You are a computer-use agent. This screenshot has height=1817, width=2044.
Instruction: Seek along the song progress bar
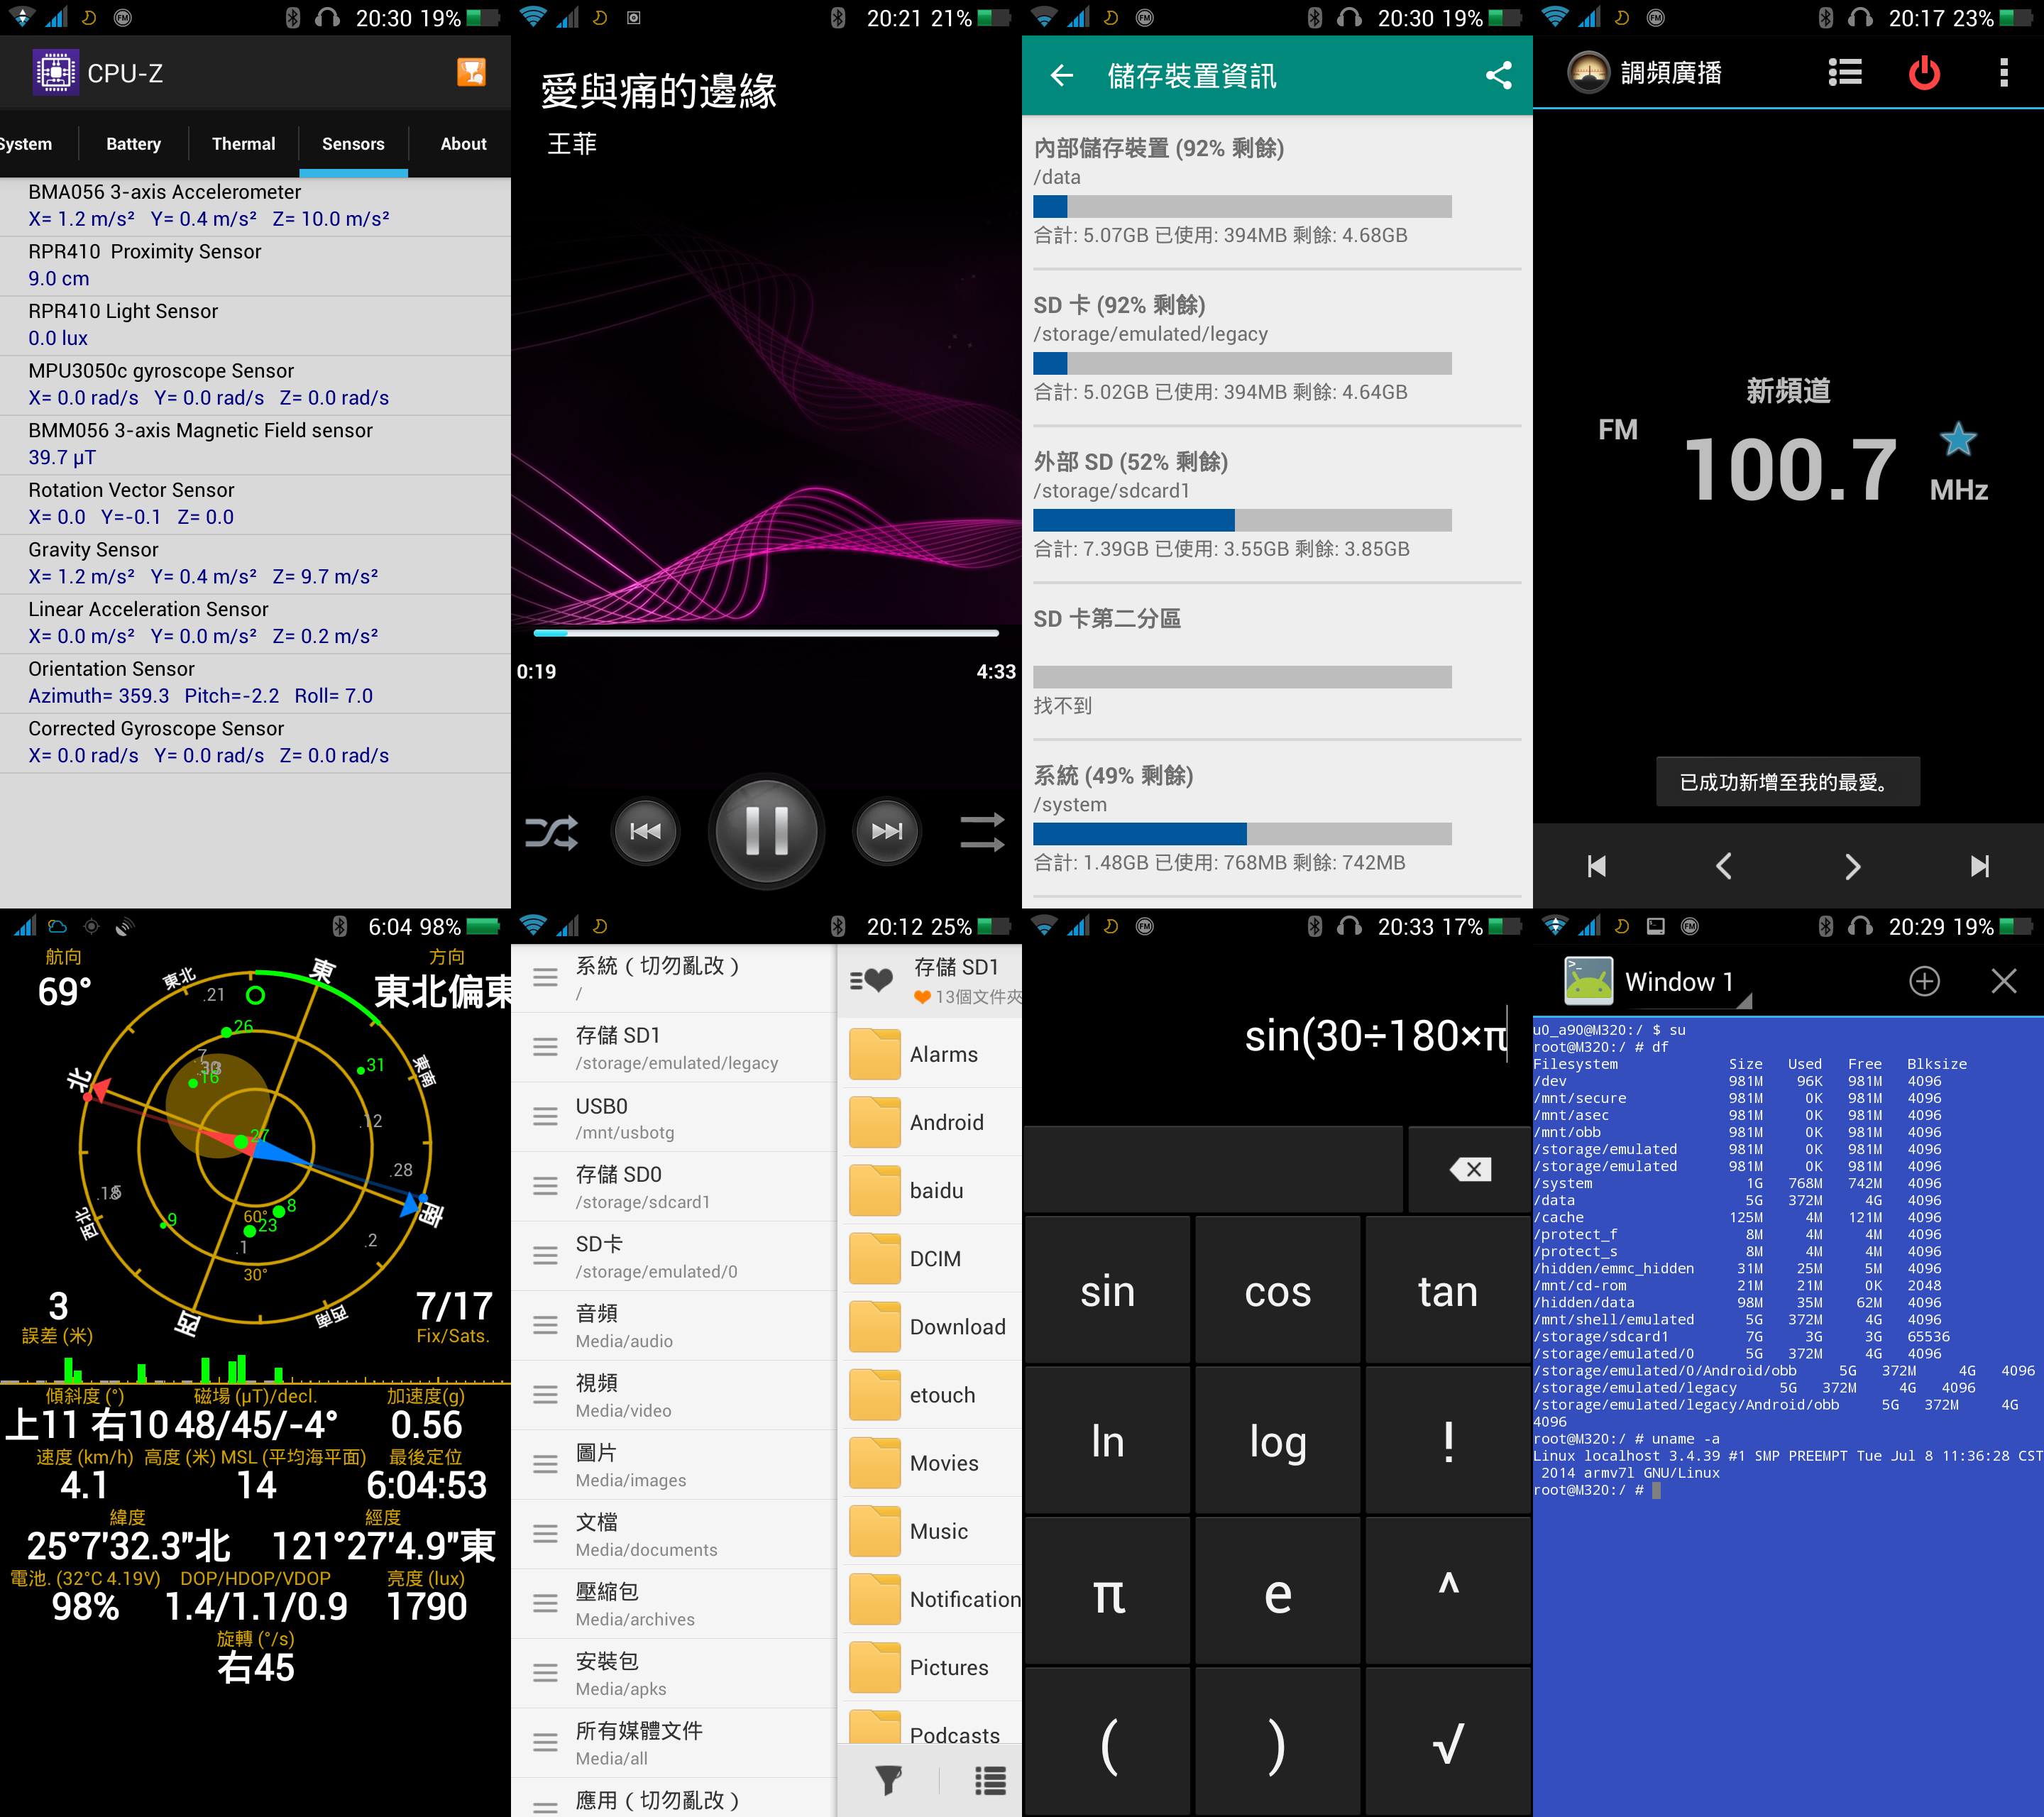tap(766, 633)
